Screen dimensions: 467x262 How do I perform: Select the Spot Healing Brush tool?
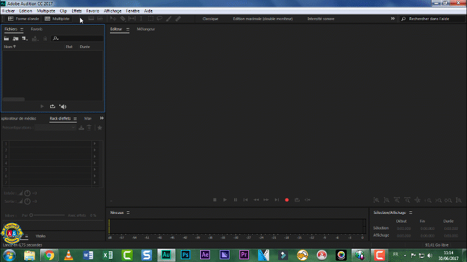178,19
